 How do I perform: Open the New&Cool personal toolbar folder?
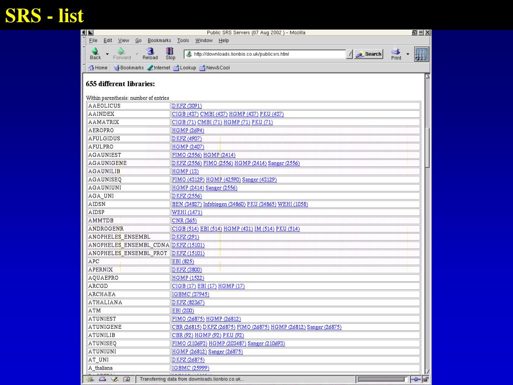pyautogui.click(x=214, y=68)
